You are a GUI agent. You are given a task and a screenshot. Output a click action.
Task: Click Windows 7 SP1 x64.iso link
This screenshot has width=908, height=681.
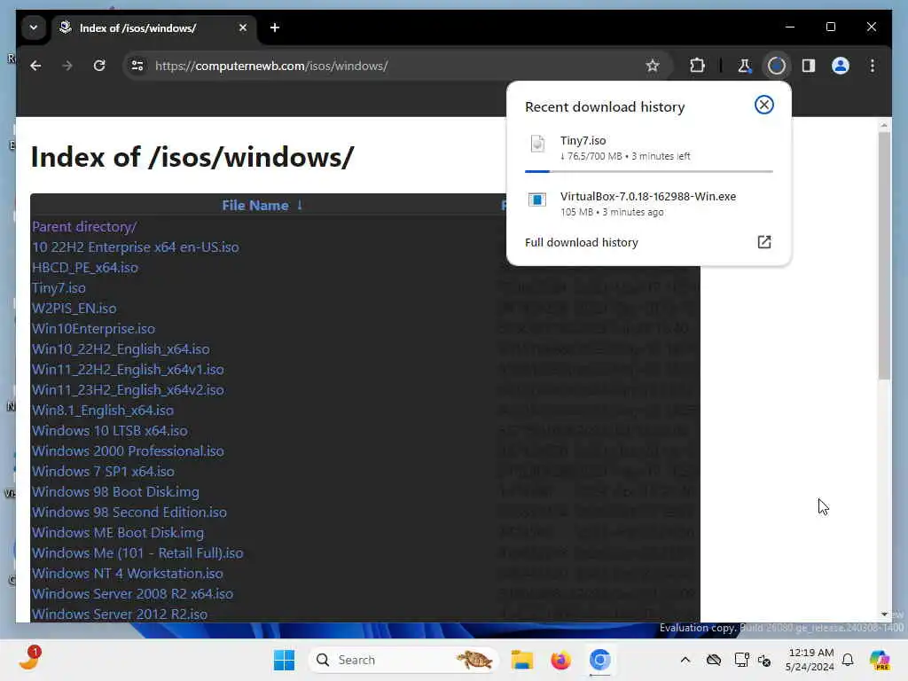(x=103, y=472)
